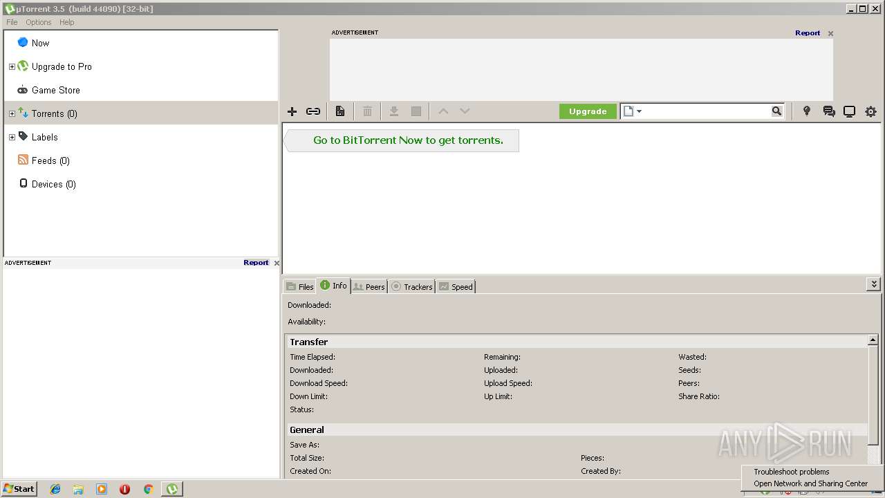The width and height of the screenshot is (885, 498).
Task: Launch Chrome from taskbar
Action: tap(148, 489)
